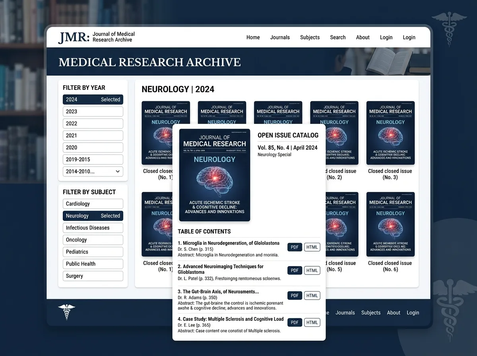The width and height of the screenshot is (477, 356).
Task: Open article 'Advanced Neuroimaging Techniques for Glioblastoma'
Action: [x=221, y=269]
